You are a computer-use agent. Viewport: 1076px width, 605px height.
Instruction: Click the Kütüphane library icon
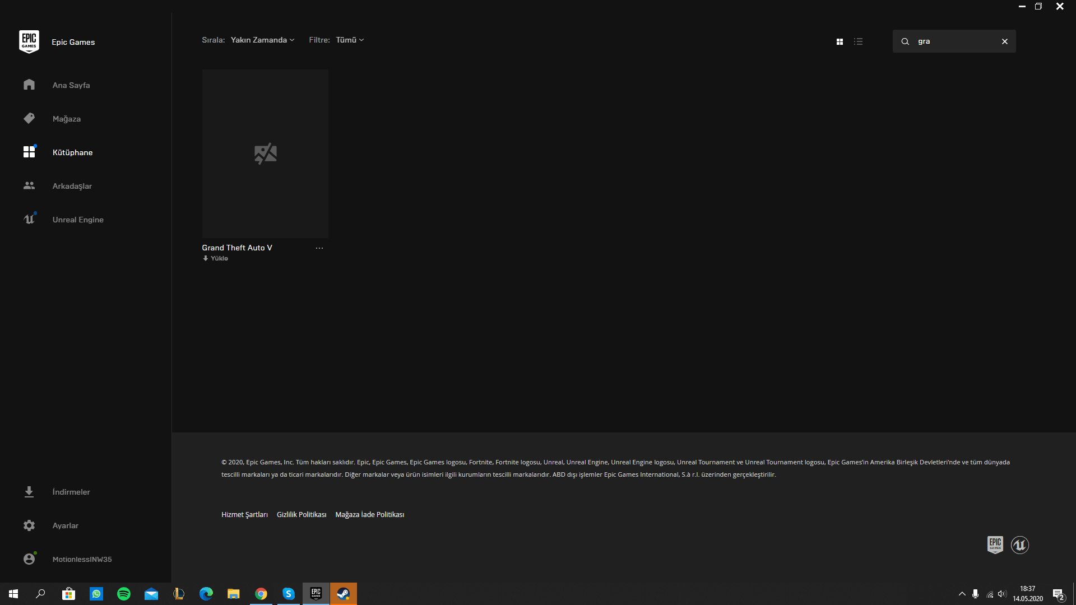point(29,152)
